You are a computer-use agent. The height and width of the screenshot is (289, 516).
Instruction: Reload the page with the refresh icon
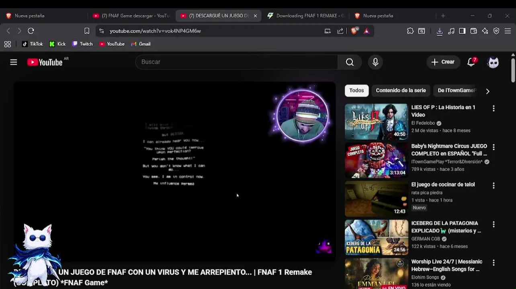click(31, 31)
